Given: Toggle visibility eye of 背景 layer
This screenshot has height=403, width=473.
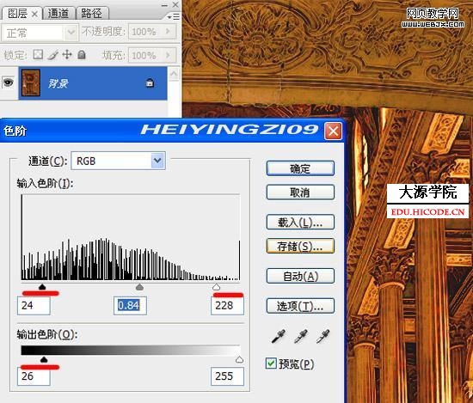Looking at the screenshot, I should coord(8,82).
